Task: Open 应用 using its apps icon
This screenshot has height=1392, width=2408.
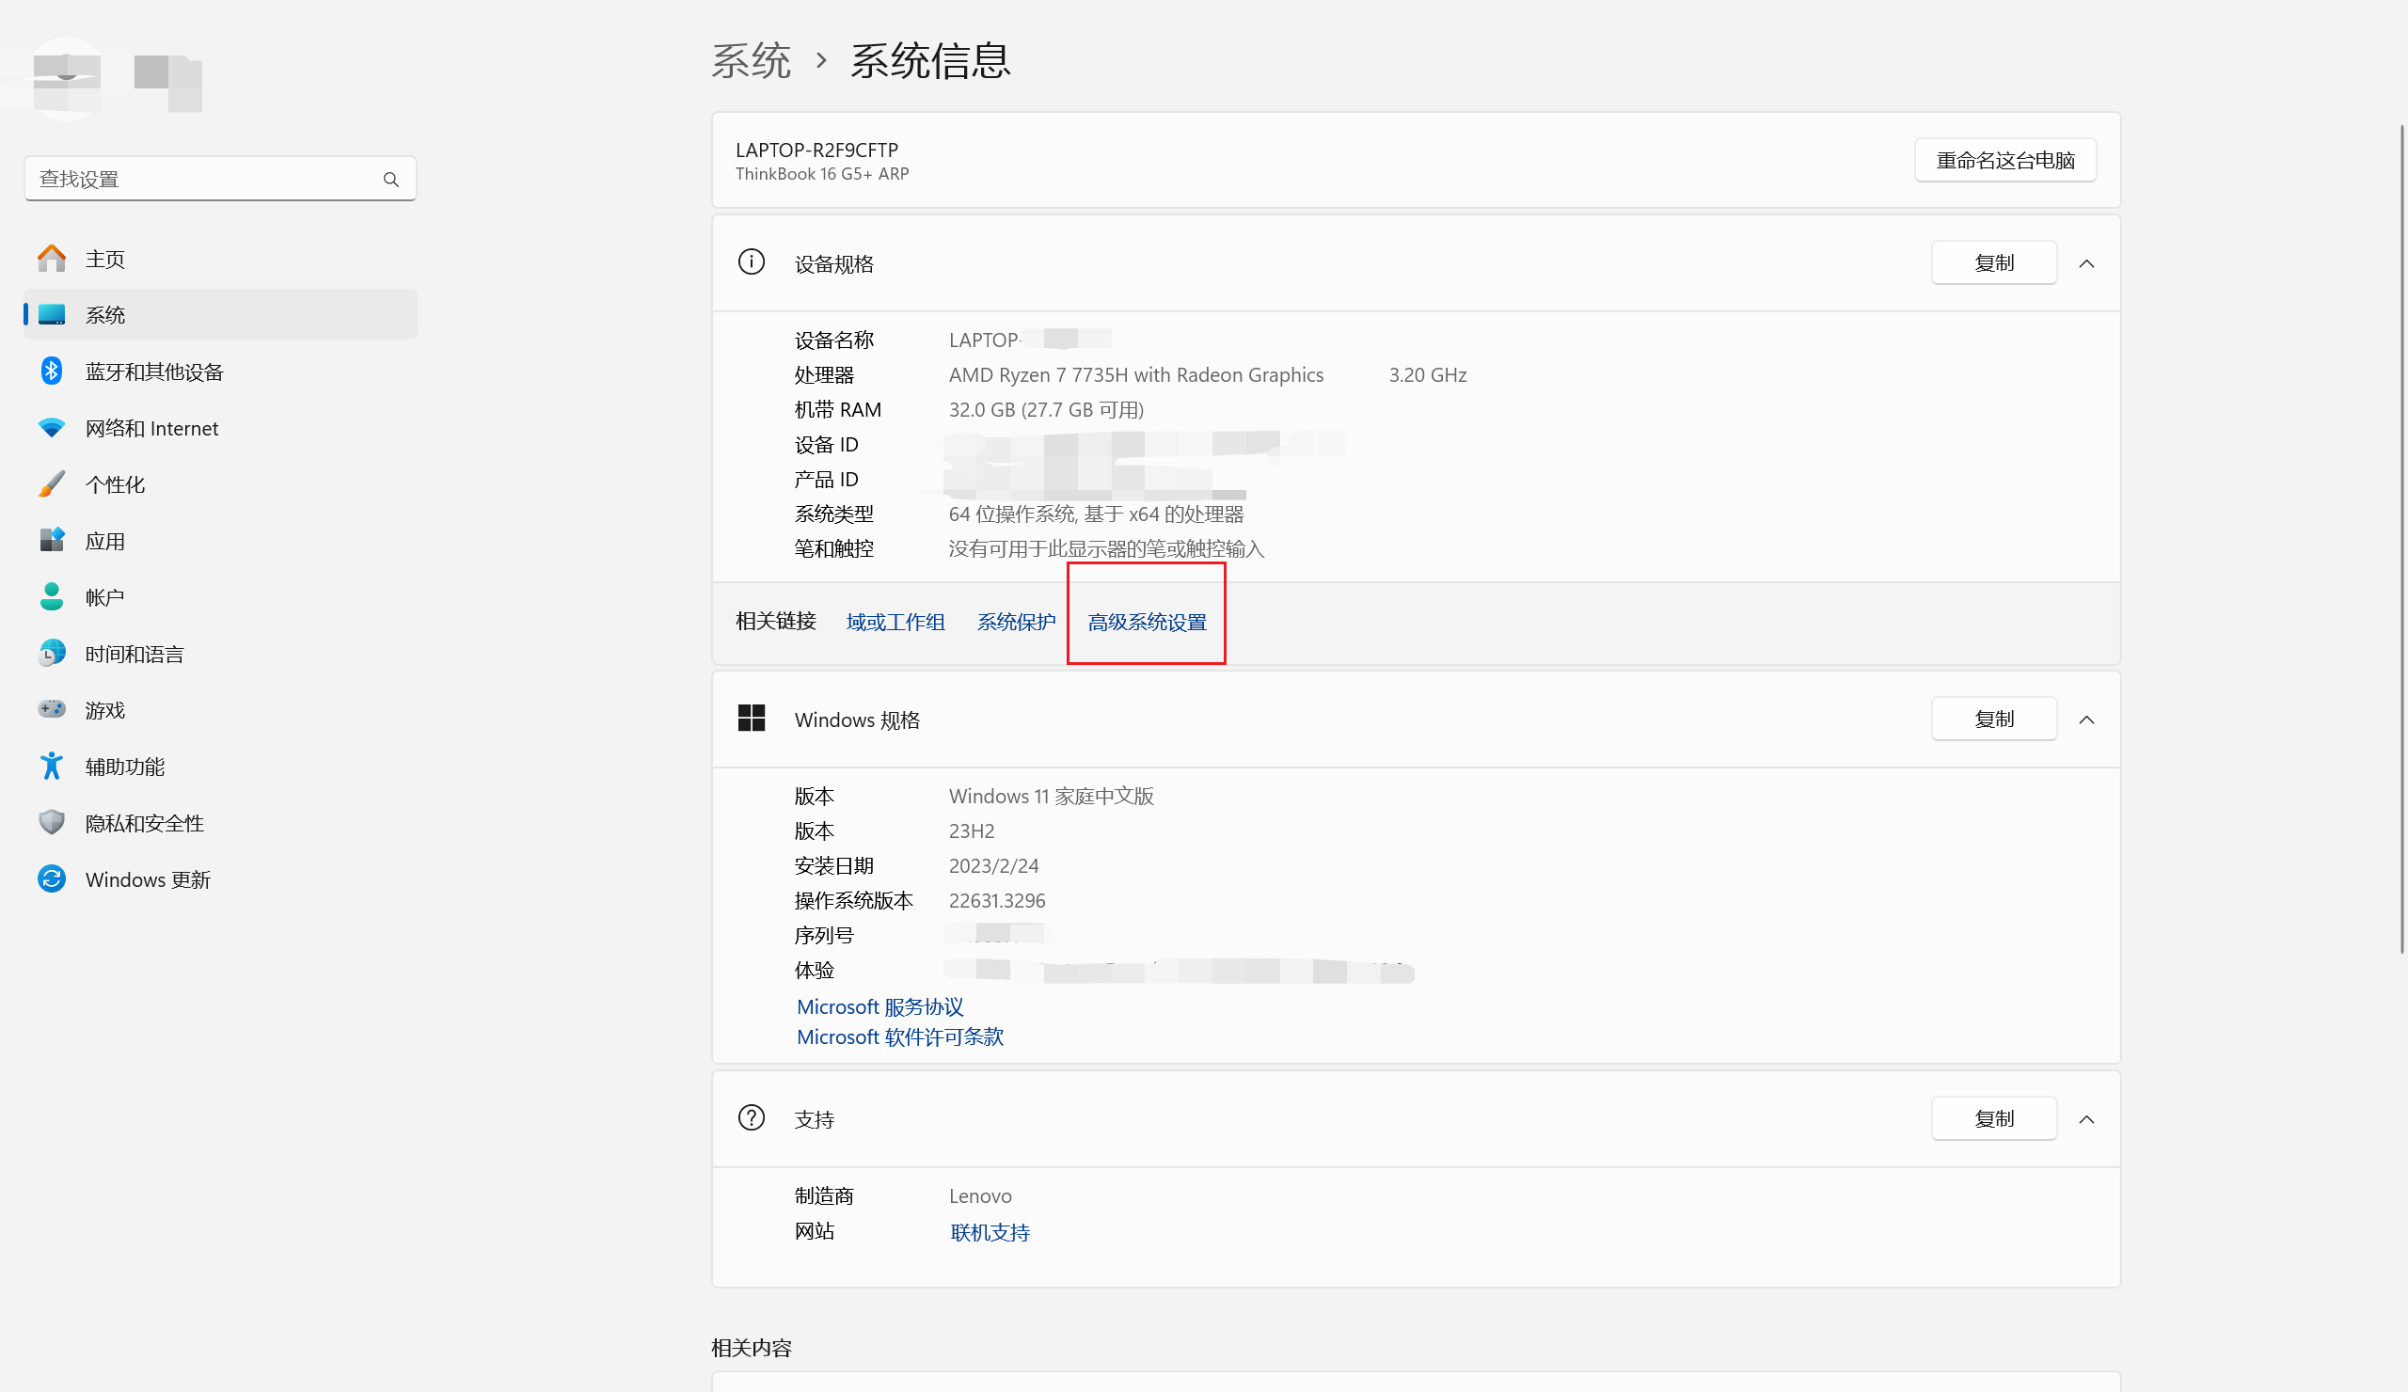Action: 52,541
